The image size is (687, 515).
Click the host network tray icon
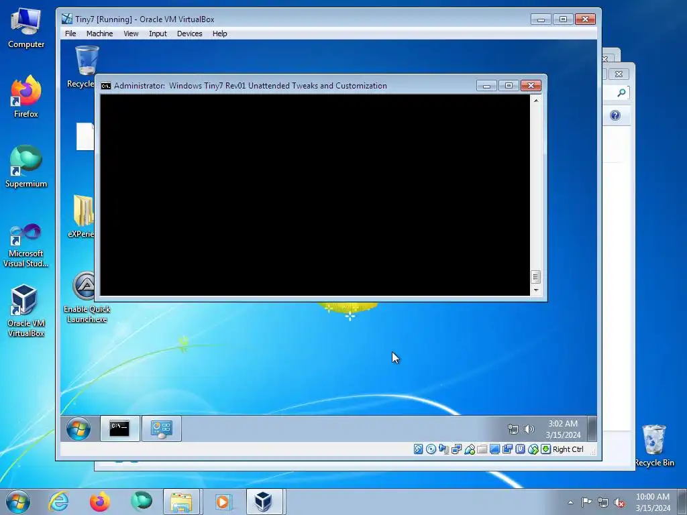click(x=603, y=502)
